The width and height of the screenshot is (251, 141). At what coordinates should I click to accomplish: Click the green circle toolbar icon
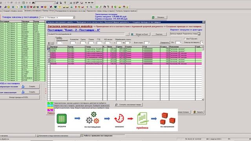pos(97,7)
